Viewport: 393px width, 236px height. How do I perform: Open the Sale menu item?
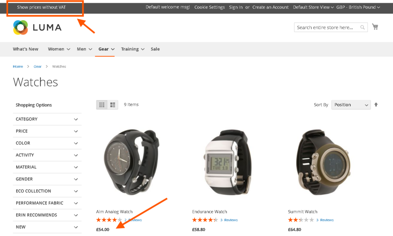(x=155, y=49)
